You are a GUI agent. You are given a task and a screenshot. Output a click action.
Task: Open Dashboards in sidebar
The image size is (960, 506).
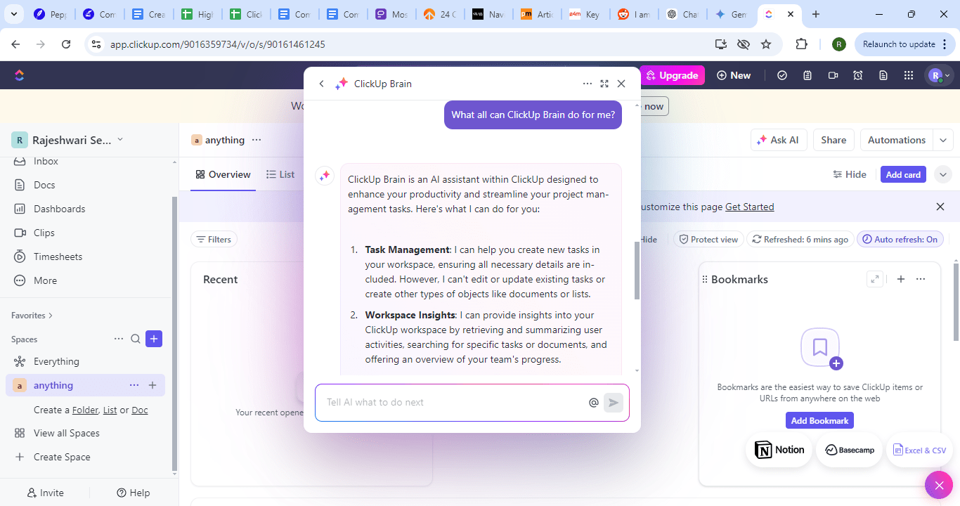pos(59,209)
